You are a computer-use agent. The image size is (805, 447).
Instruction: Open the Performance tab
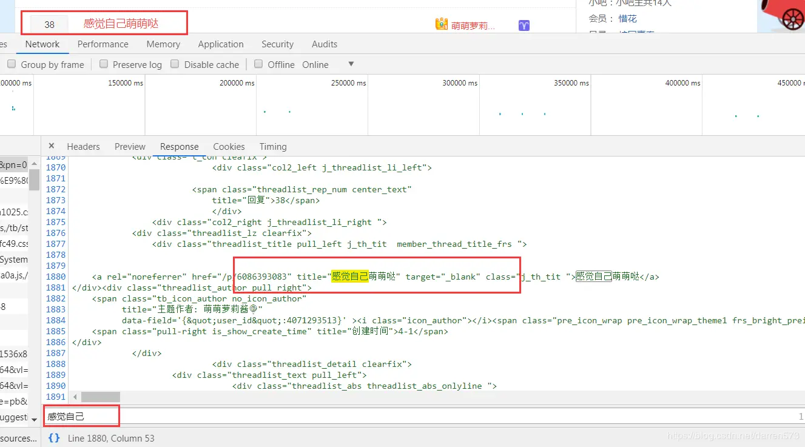click(103, 44)
